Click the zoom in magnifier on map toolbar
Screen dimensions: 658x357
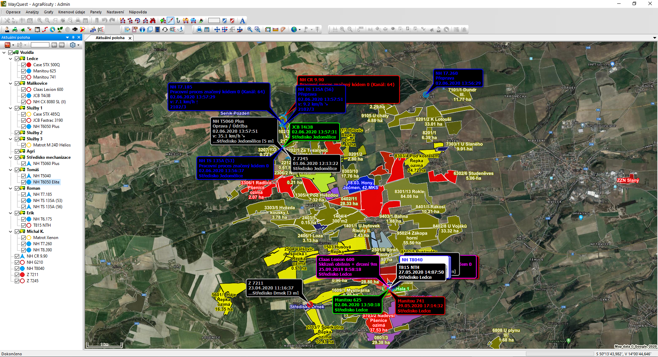coord(250,29)
